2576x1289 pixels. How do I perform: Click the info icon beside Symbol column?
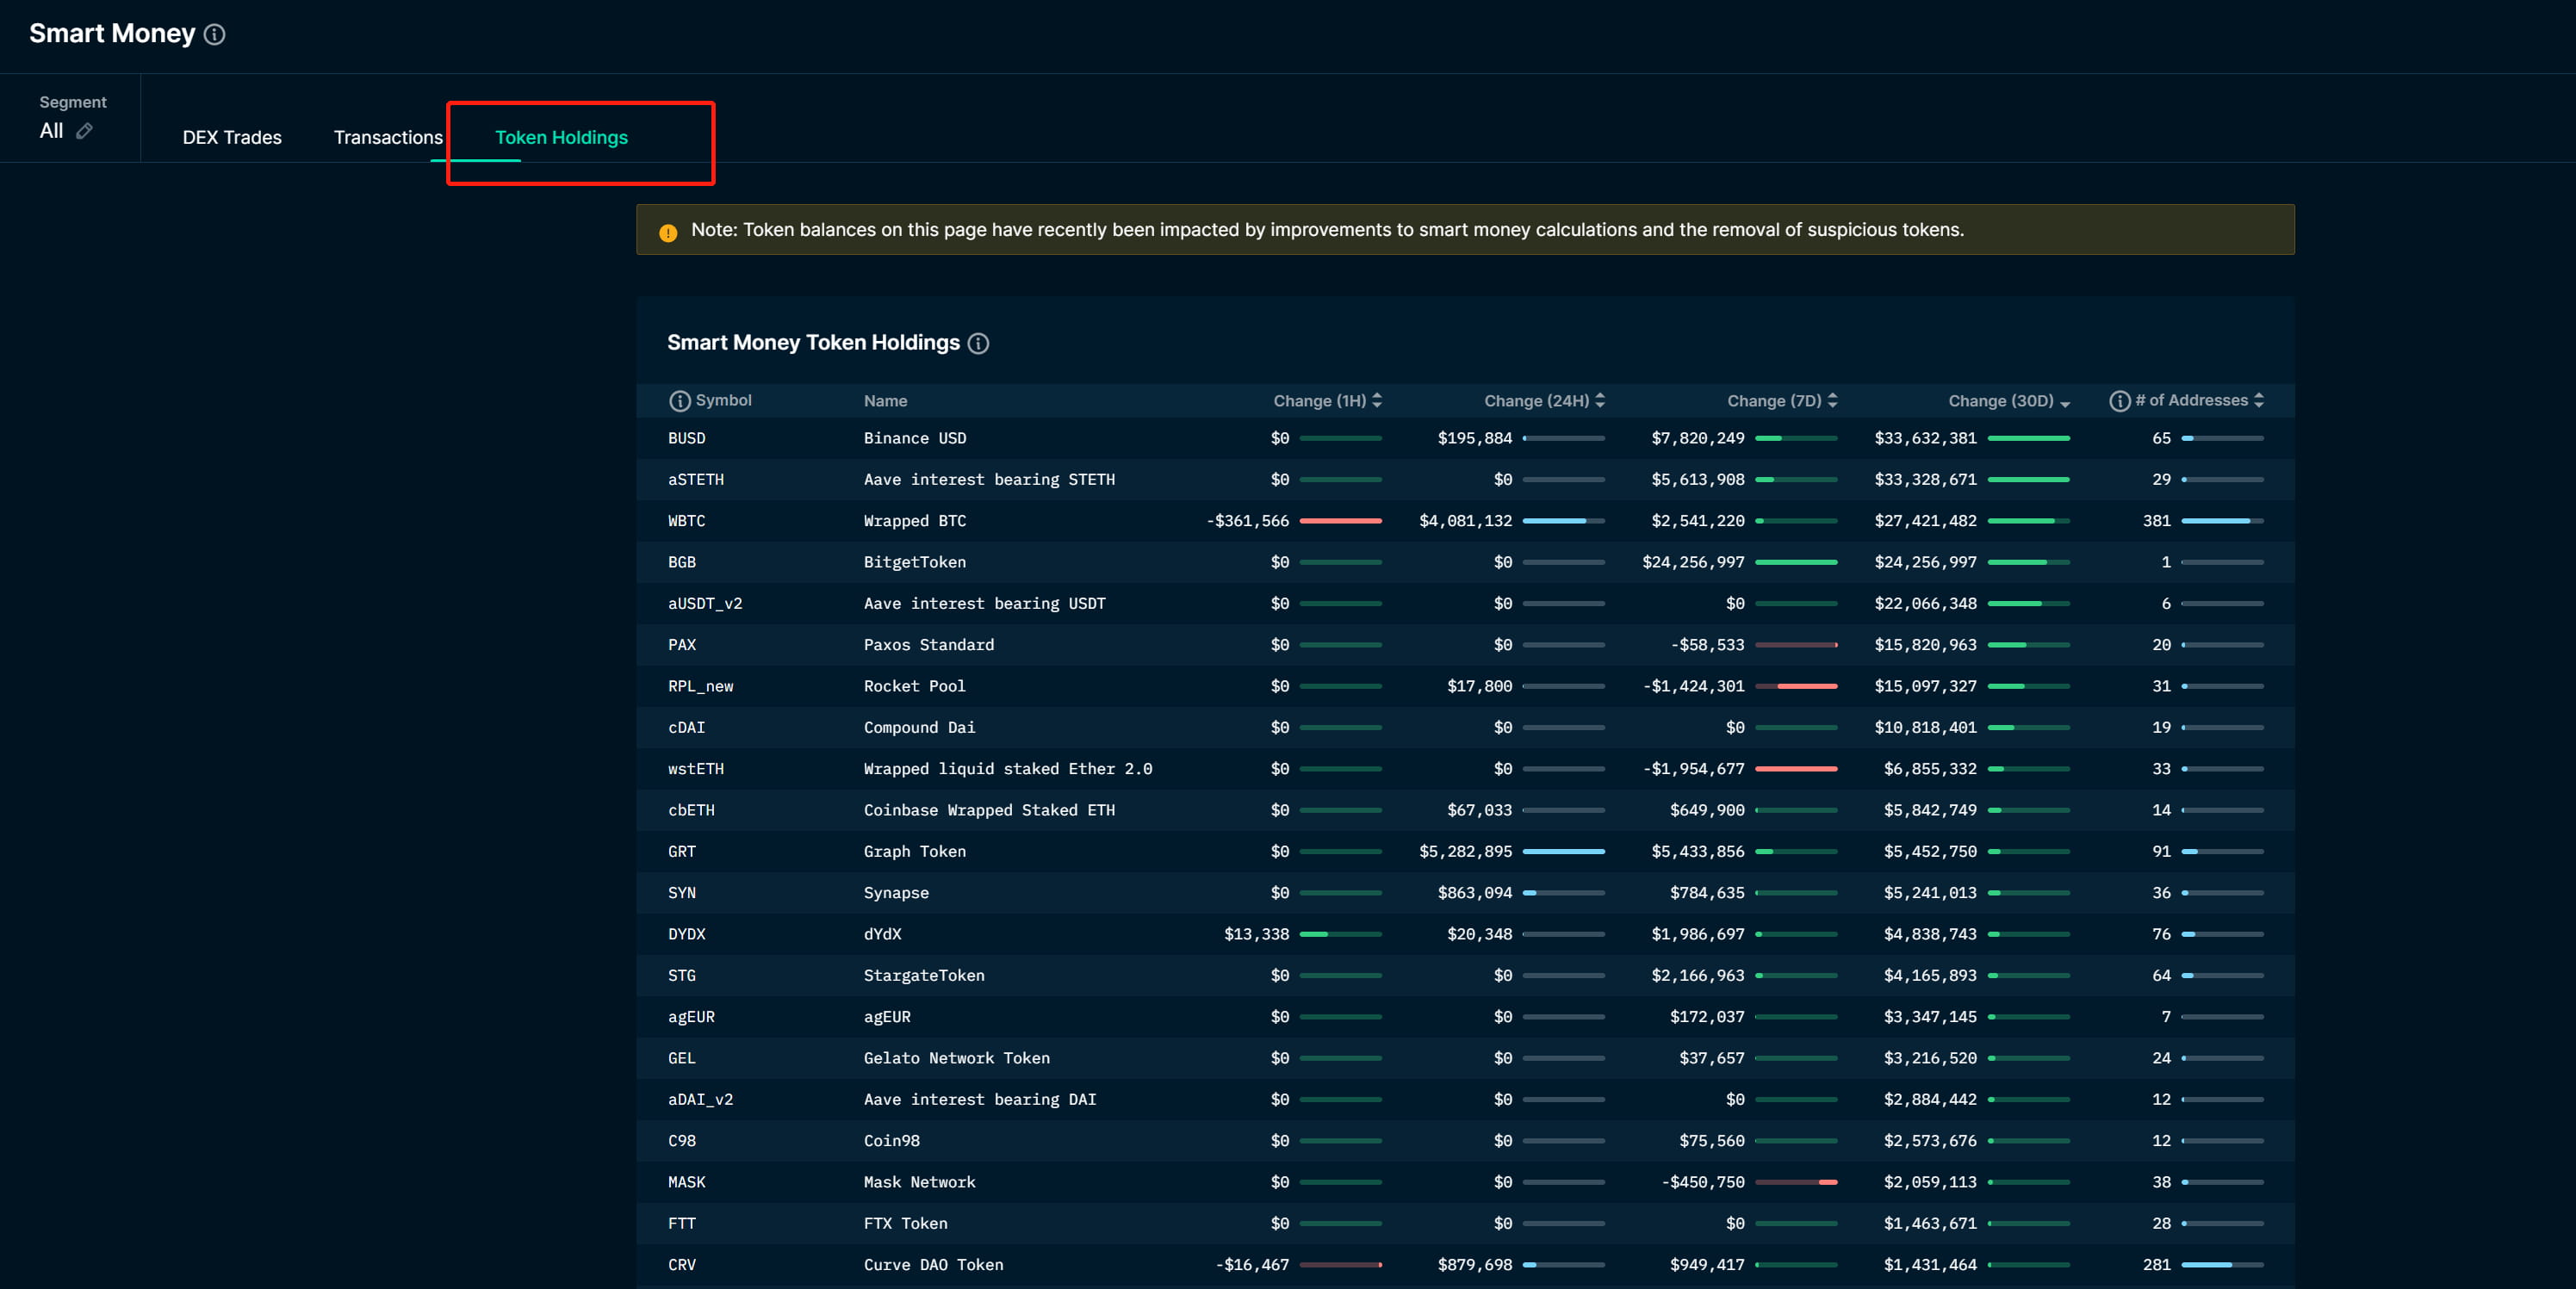[x=679, y=401]
